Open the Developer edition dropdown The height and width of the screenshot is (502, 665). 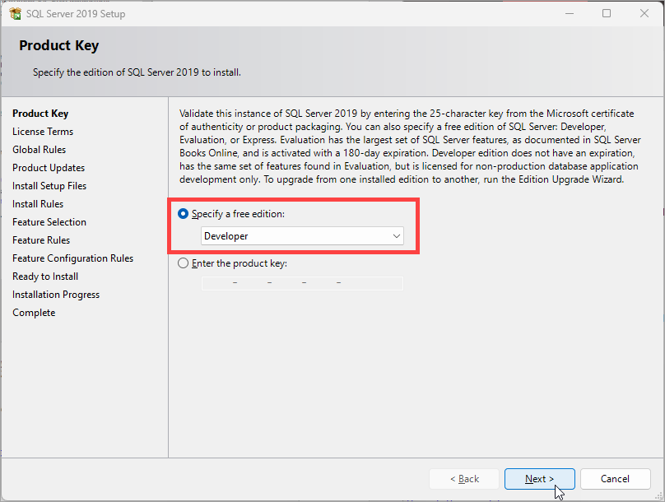click(x=302, y=236)
